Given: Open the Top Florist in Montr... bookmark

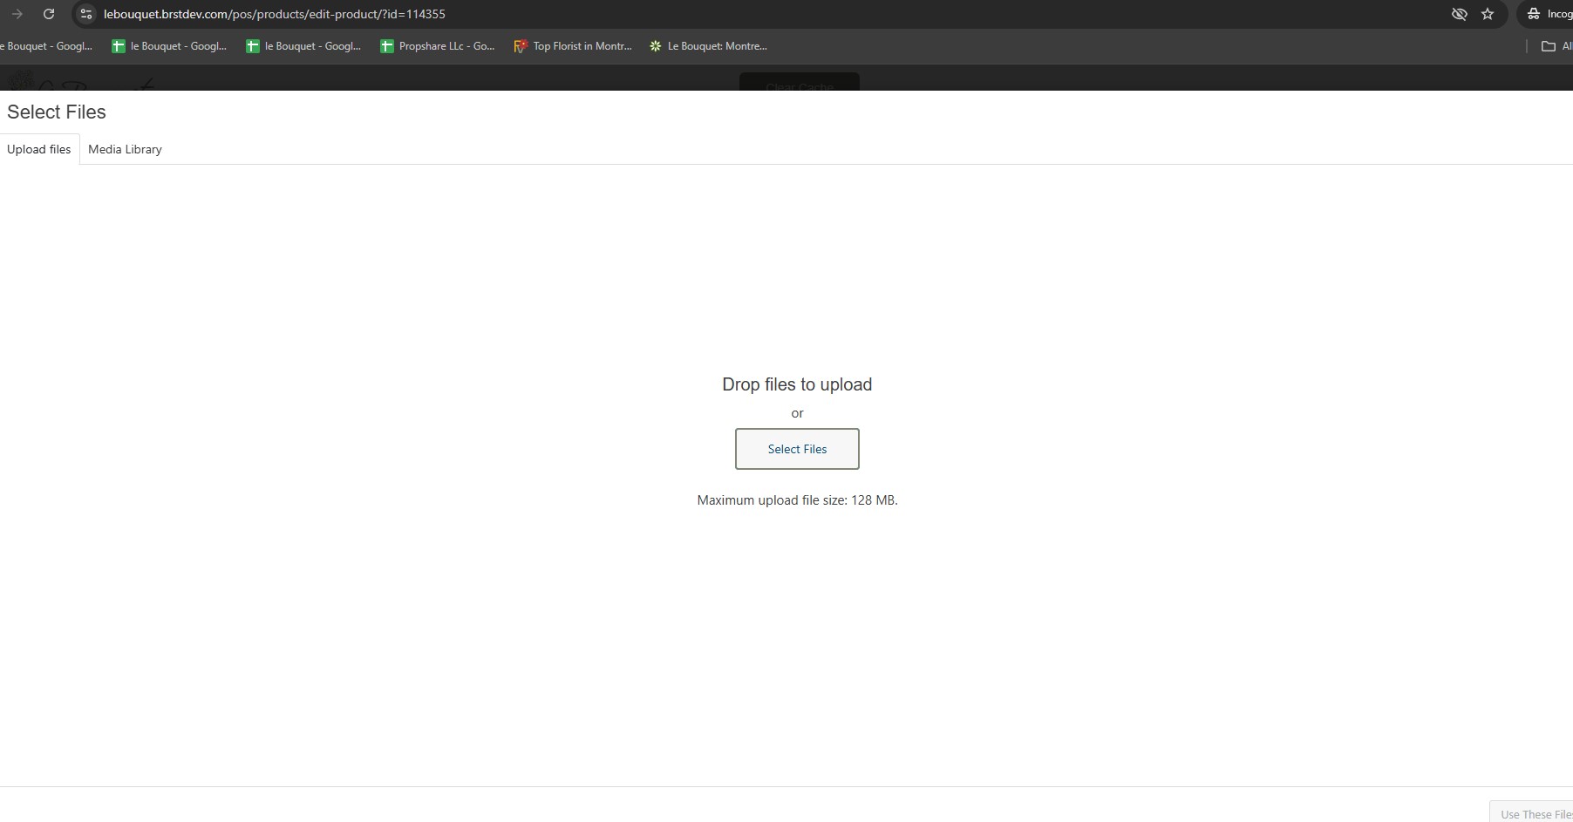Looking at the screenshot, I should 573,46.
